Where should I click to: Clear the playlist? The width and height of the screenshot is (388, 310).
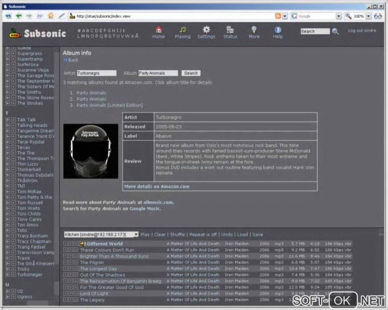160,235
